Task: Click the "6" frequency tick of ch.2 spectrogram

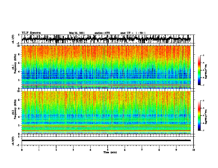Action: point(19,108)
